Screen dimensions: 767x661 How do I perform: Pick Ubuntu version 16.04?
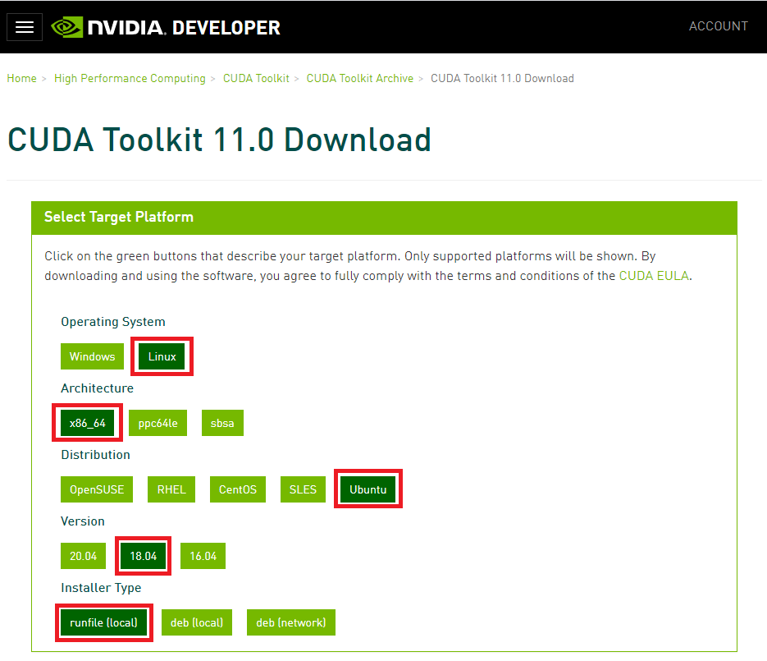[x=203, y=556]
